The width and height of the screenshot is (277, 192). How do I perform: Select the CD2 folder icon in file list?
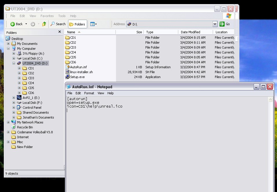point(67,42)
